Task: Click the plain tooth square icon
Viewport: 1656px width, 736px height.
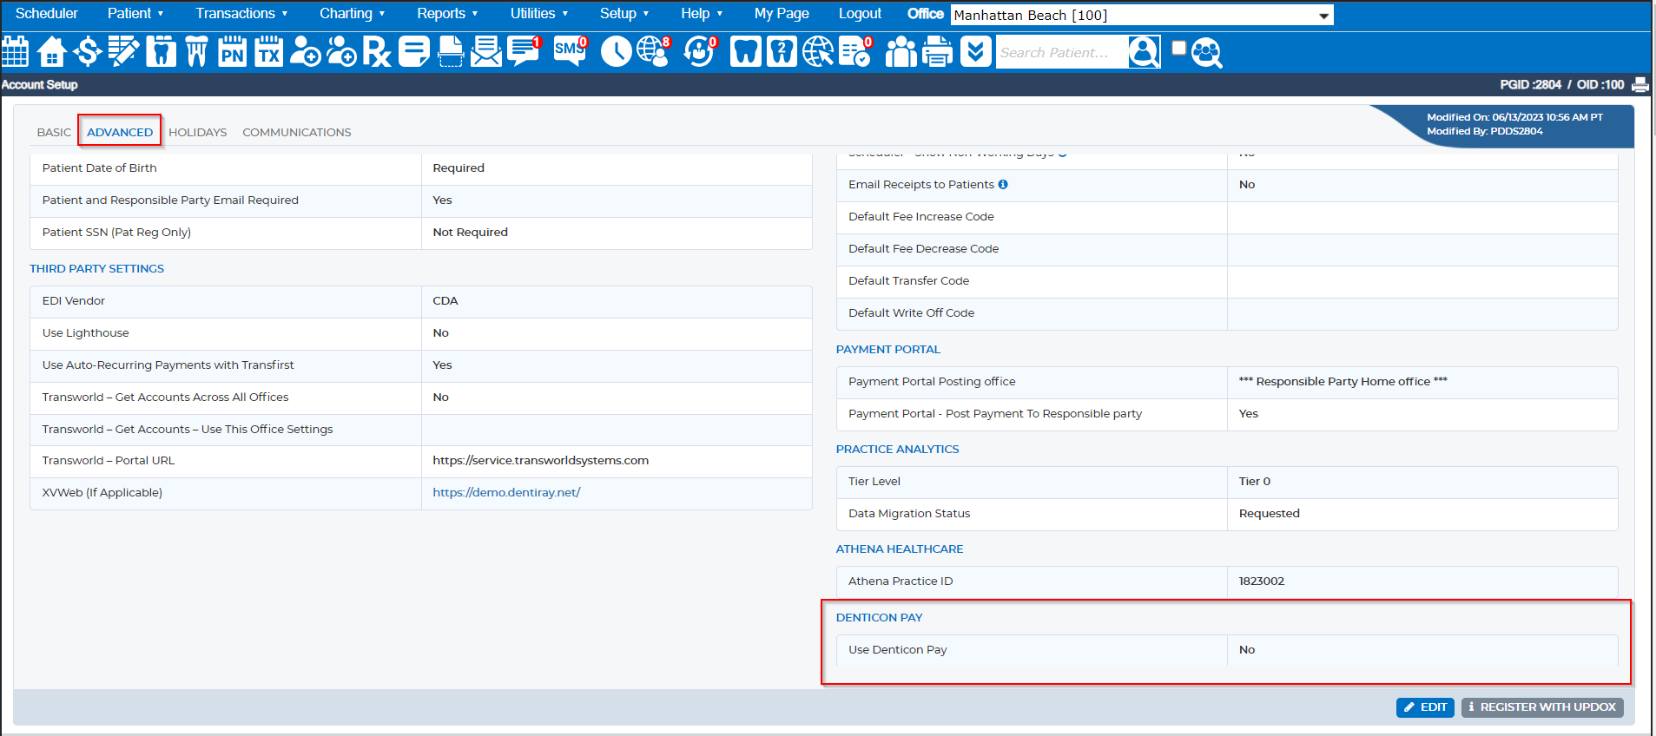Action: (745, 52)
